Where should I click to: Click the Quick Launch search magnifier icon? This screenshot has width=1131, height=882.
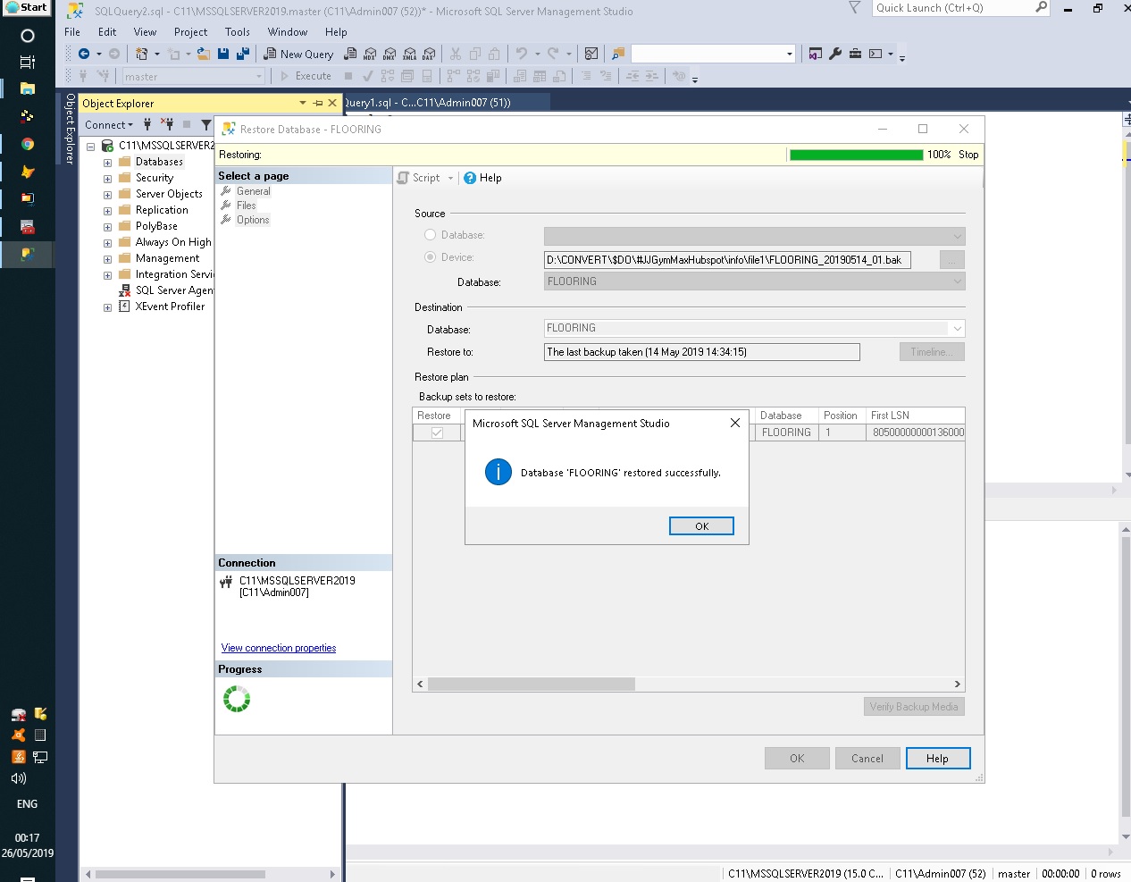(1041, 8)
